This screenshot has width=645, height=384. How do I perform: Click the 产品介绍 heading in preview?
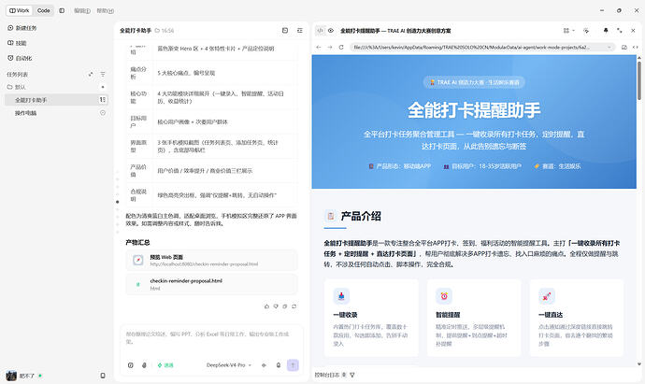[x=361, y=216]
